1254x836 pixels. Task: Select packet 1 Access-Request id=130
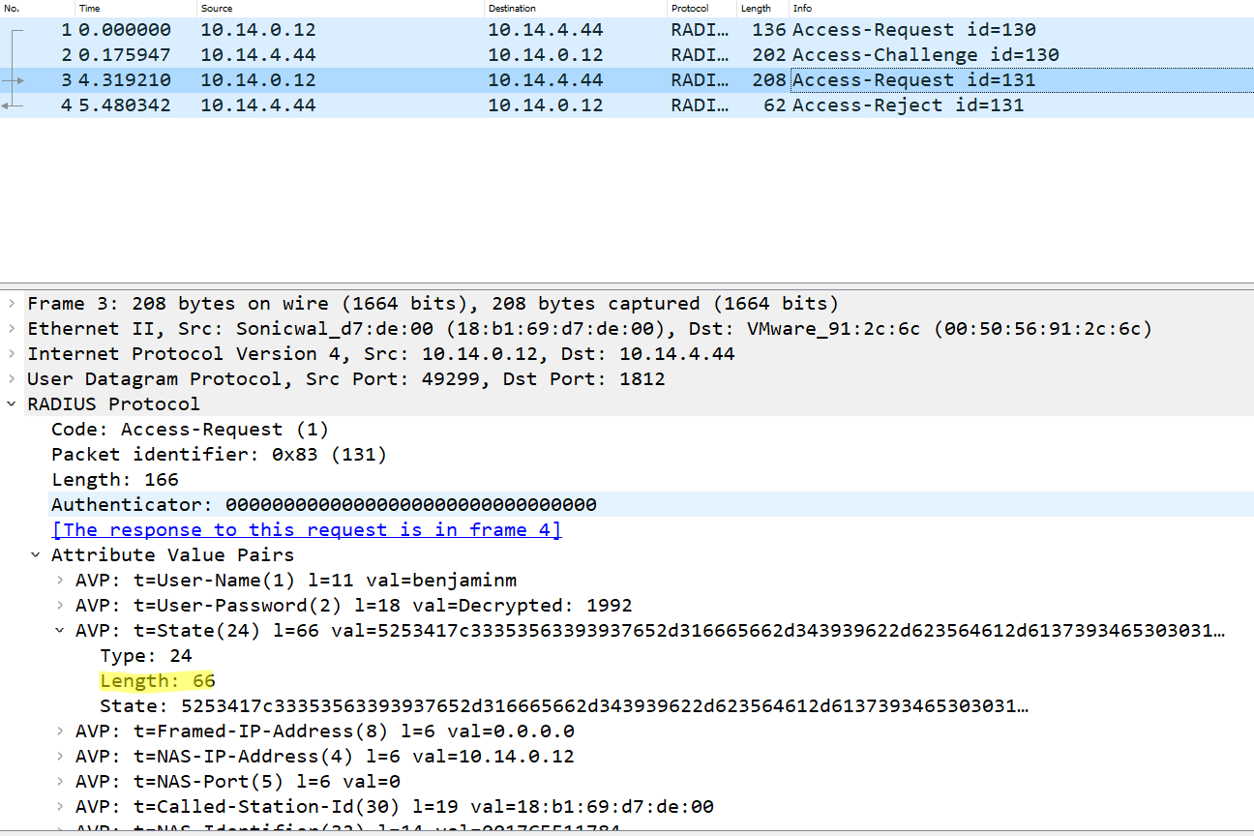click(x=387, y=29)
